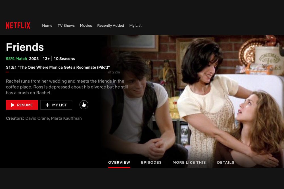
Task: View the Details tab
Action: click(226, 162)
